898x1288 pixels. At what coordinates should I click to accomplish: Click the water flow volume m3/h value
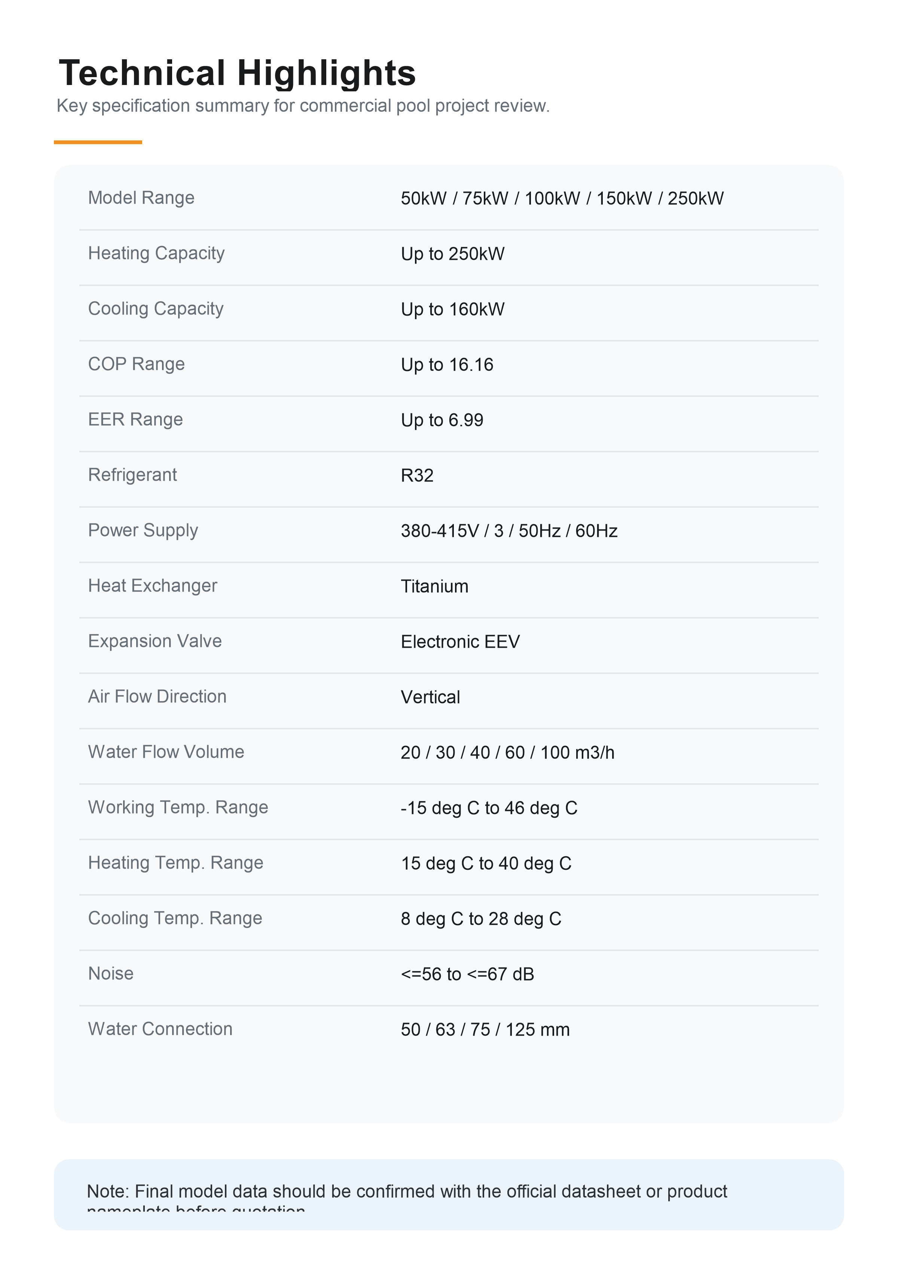click(507, 752)
